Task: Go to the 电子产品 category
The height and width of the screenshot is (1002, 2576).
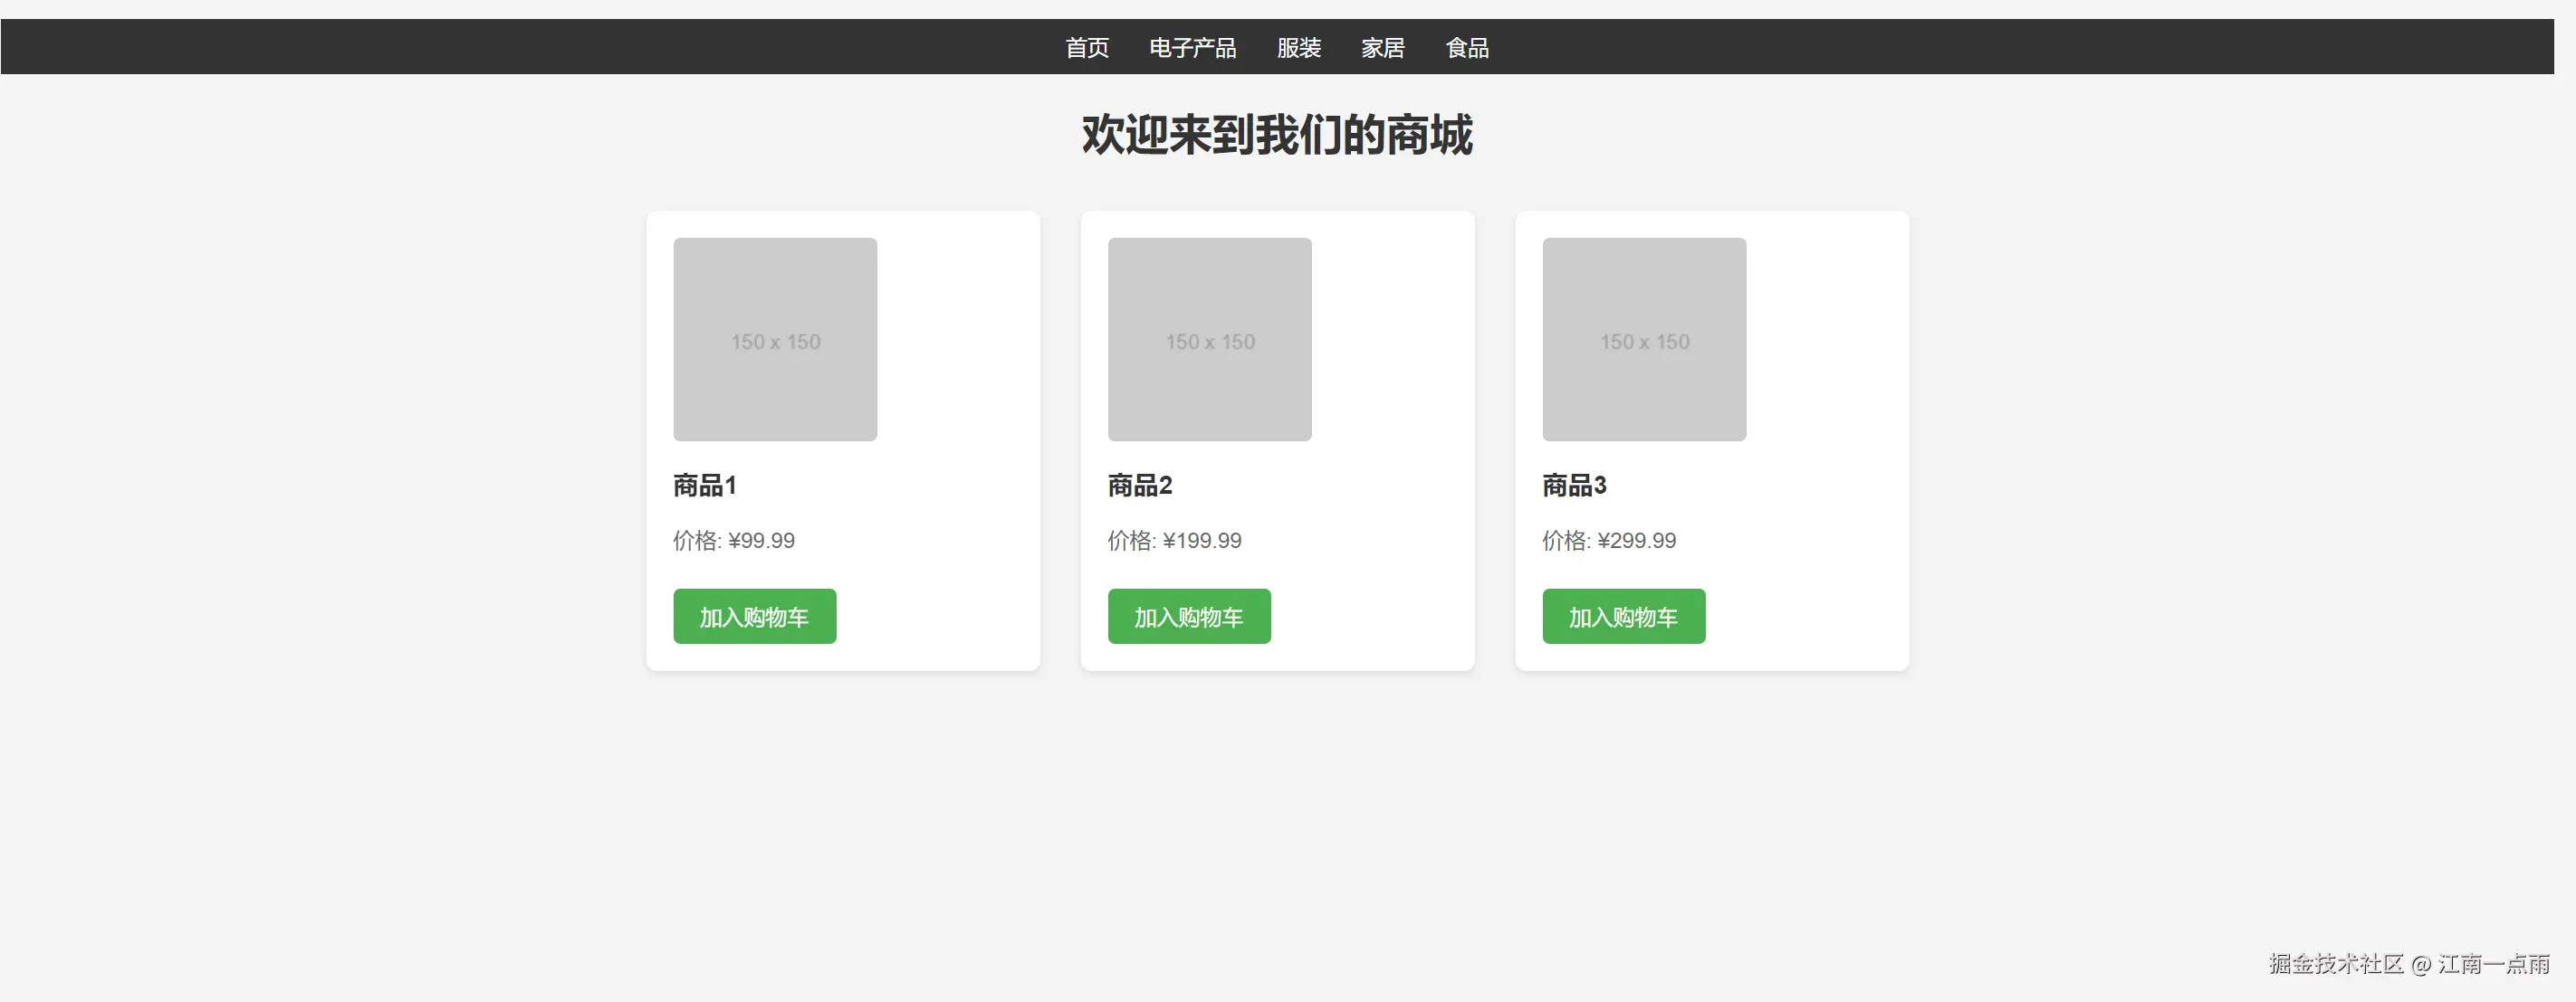Action: (x=1192, y=48)
